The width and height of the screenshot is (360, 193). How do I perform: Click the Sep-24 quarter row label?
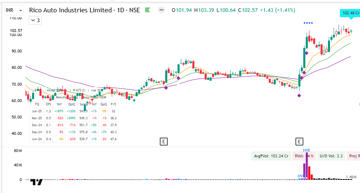[x=37, y=132]
